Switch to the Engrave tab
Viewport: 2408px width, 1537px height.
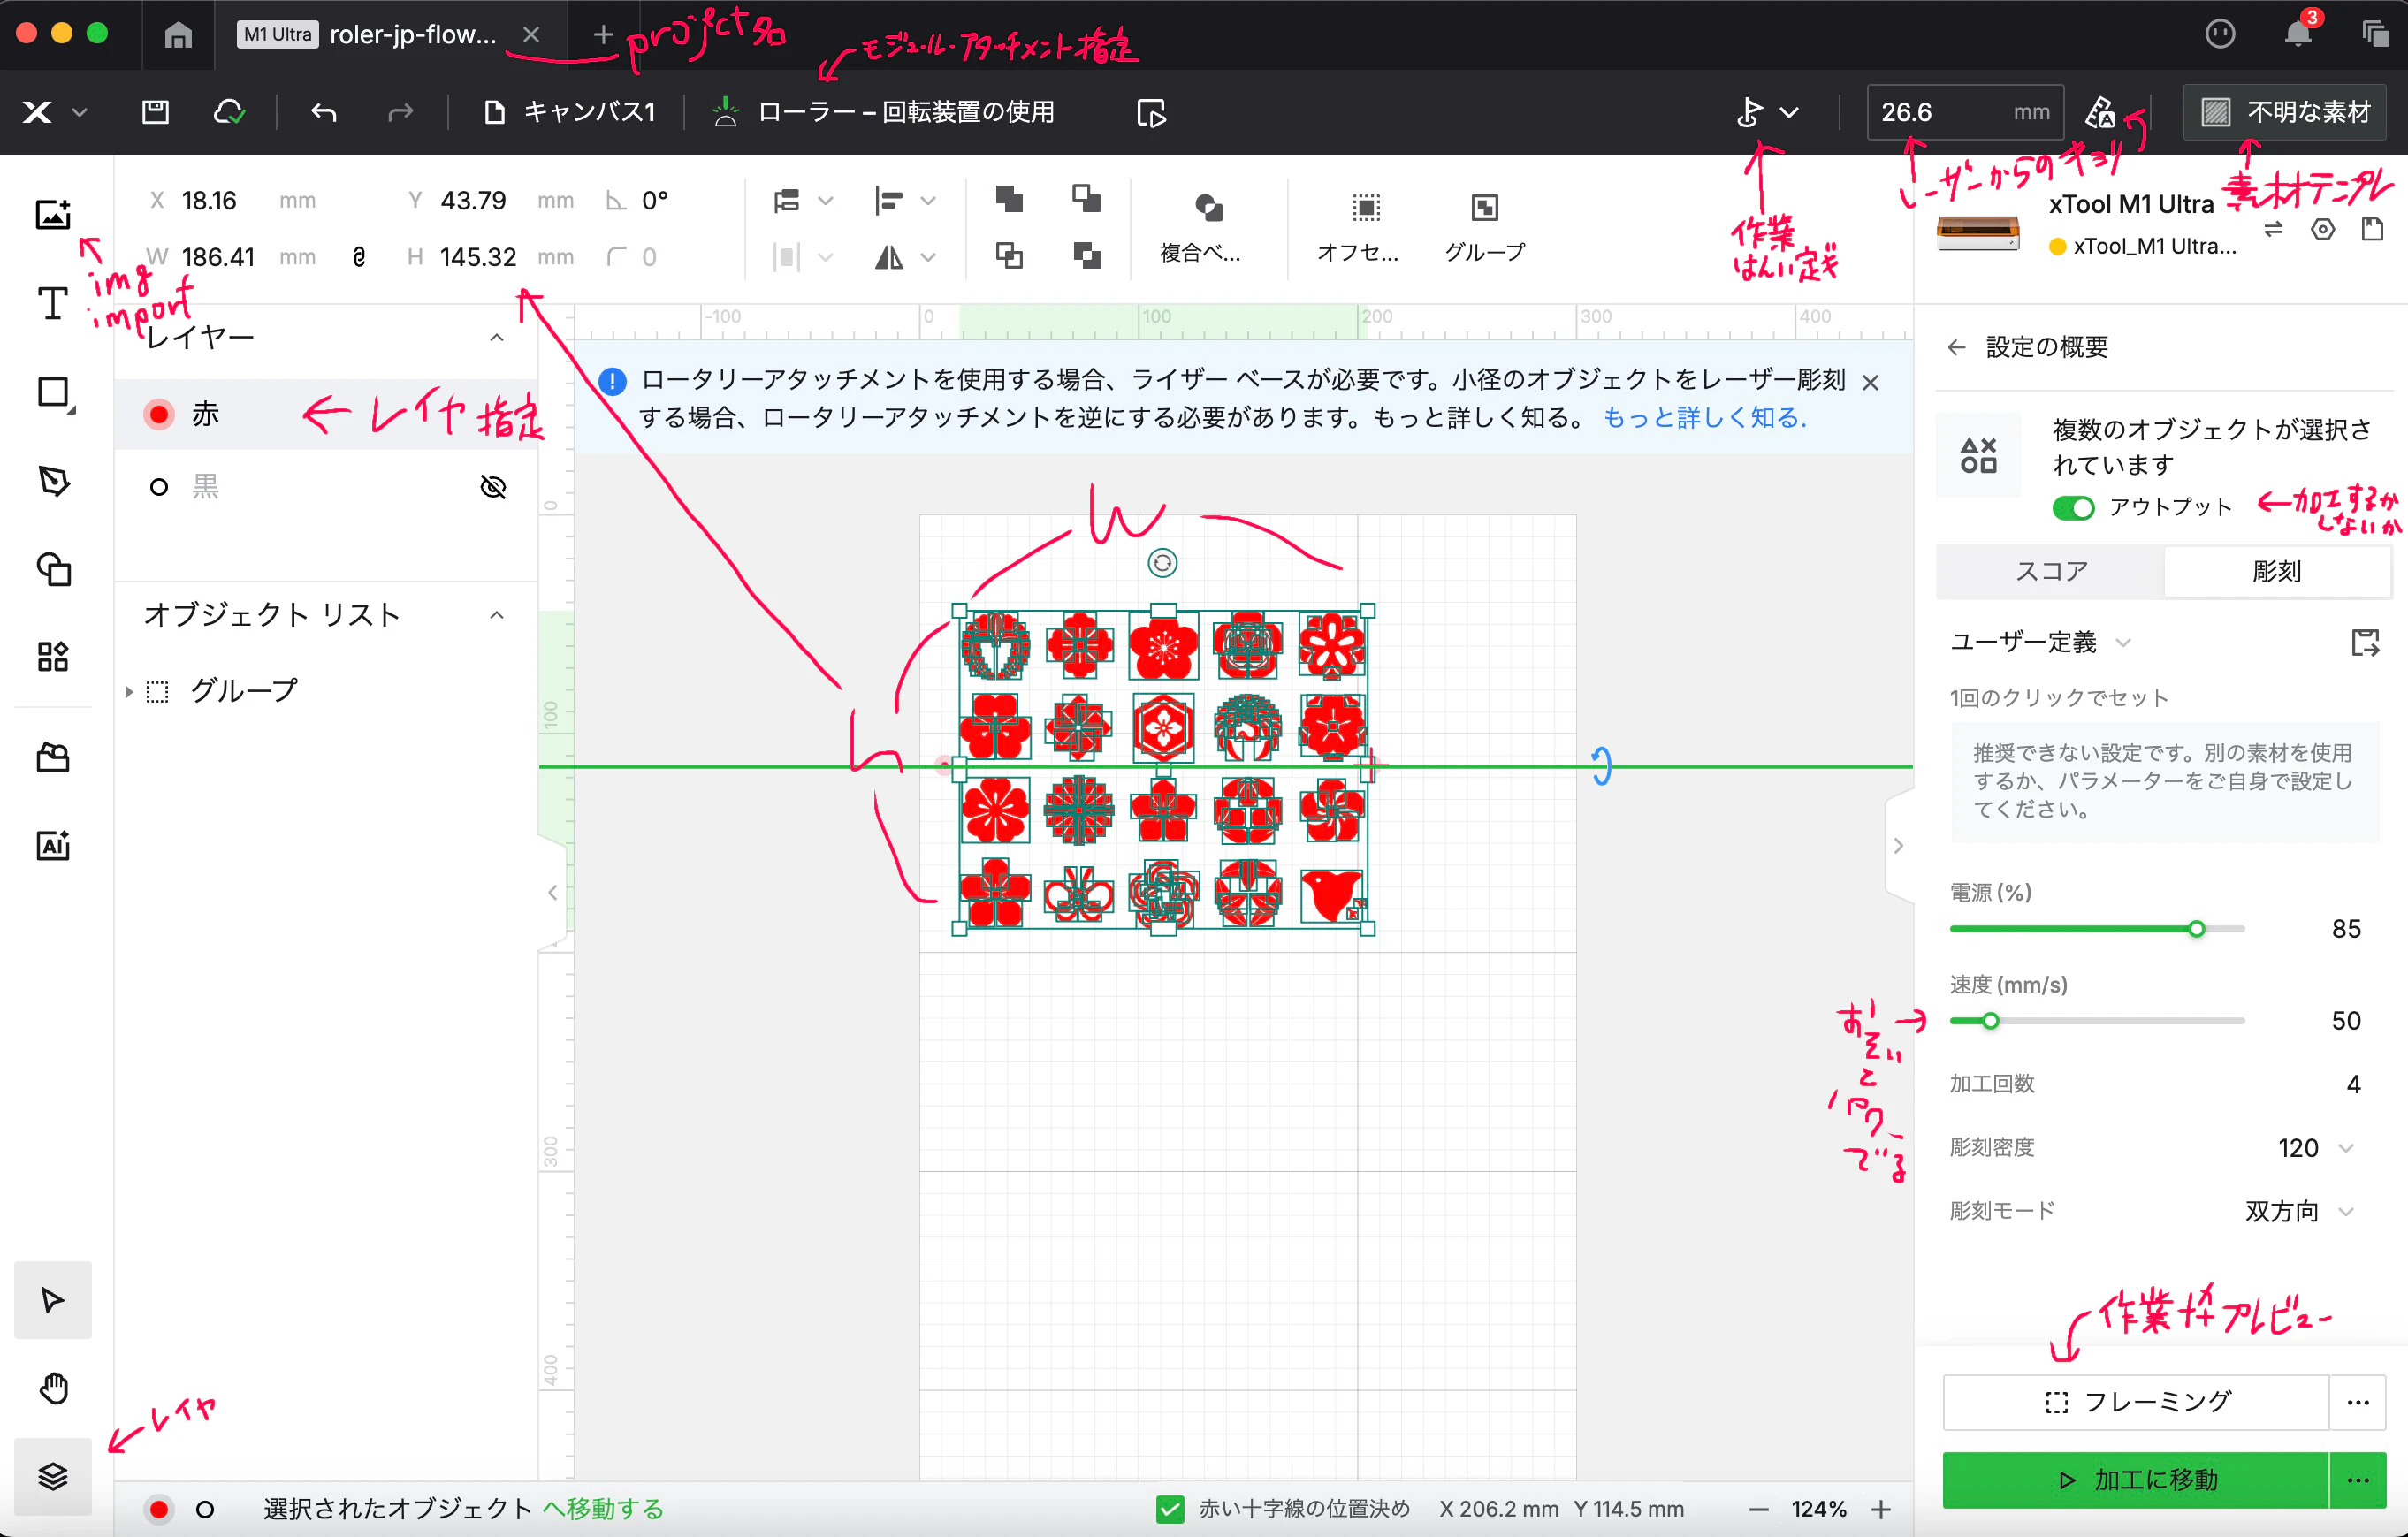(2276, 571)
